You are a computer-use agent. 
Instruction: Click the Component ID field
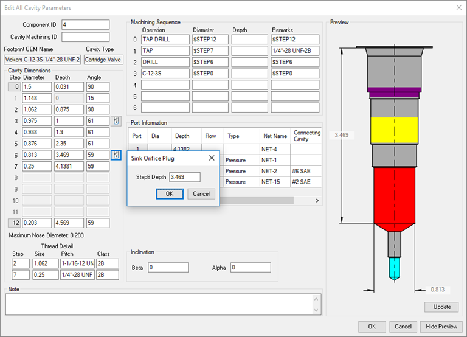coord(85,25)
